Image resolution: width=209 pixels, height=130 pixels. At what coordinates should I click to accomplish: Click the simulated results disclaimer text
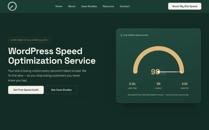pos(158,95)
